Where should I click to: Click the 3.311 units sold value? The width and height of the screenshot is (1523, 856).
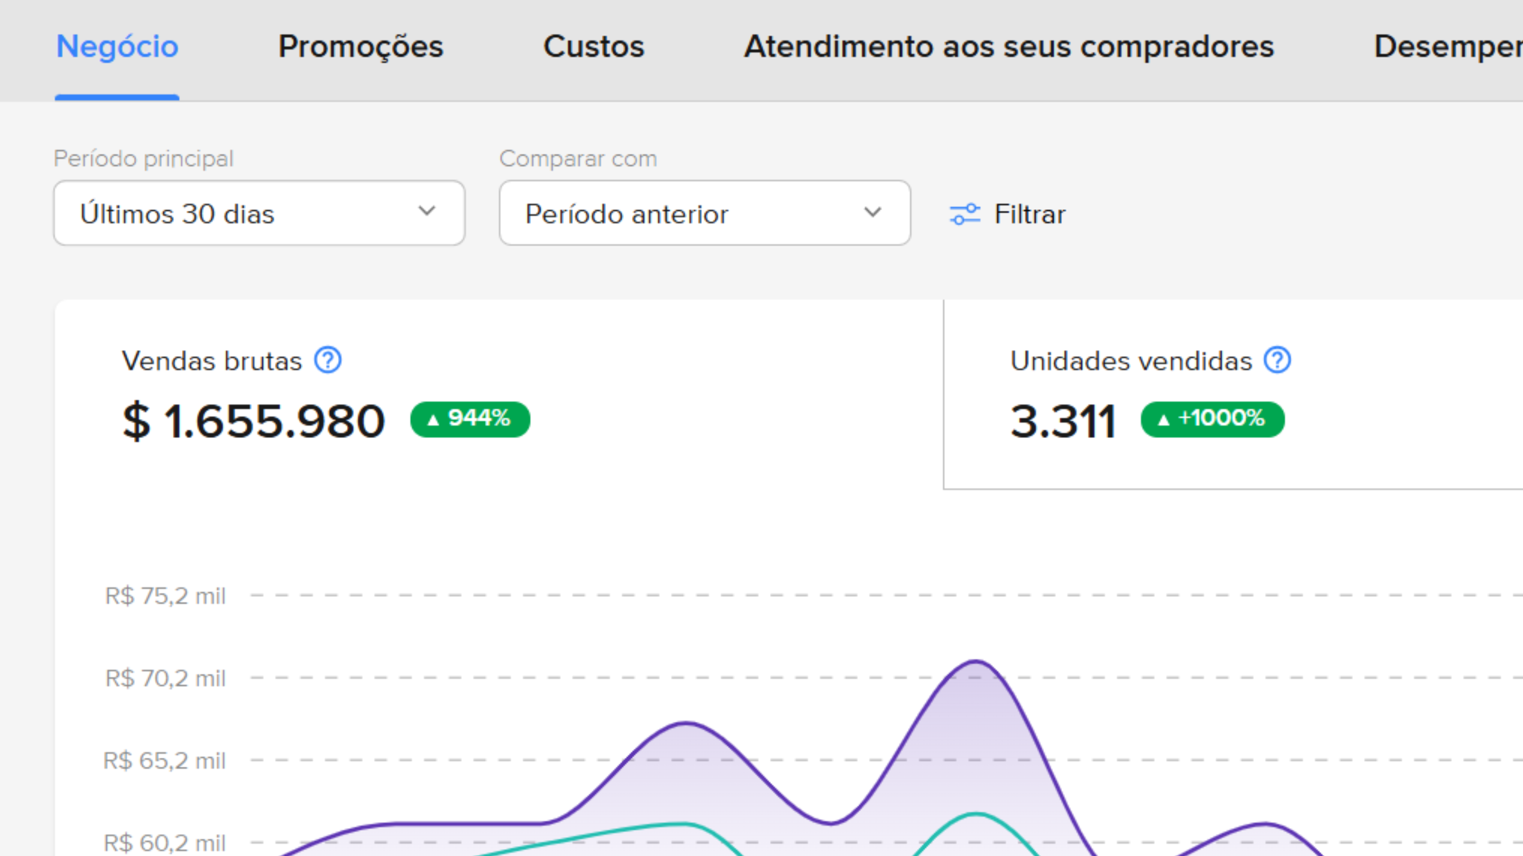[x=1063, y=422]
